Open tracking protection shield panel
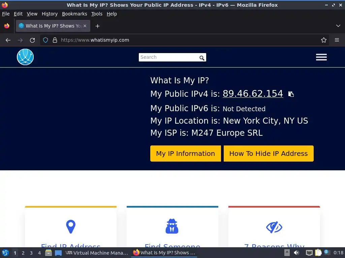 pos(45,40)
